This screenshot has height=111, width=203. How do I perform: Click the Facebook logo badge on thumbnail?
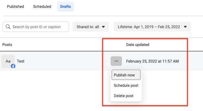point(13,66)
